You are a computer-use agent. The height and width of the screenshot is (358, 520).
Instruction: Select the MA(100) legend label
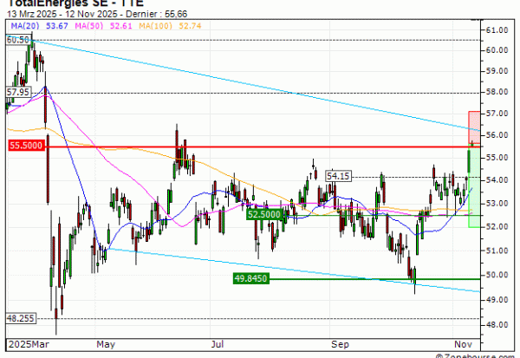pos(155,26)
